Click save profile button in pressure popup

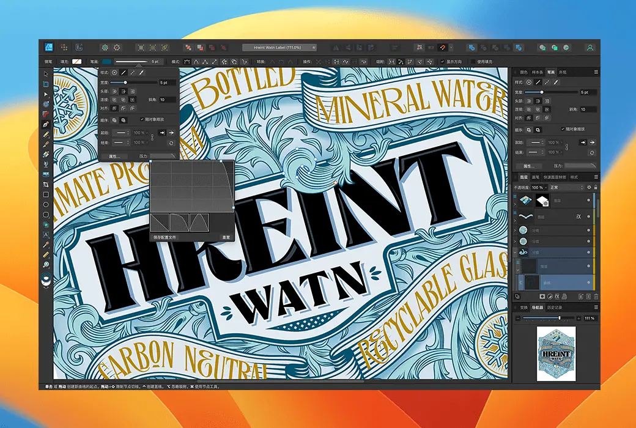coord(165,237)
